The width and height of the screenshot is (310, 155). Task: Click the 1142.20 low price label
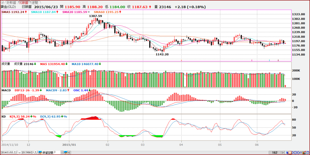(x=162, y=54)
